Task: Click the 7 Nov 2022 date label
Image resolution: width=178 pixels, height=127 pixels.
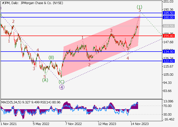Action: pos(73,124)
